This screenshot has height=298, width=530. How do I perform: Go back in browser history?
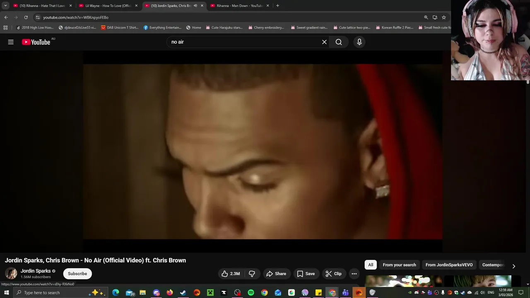coord(6,17)
